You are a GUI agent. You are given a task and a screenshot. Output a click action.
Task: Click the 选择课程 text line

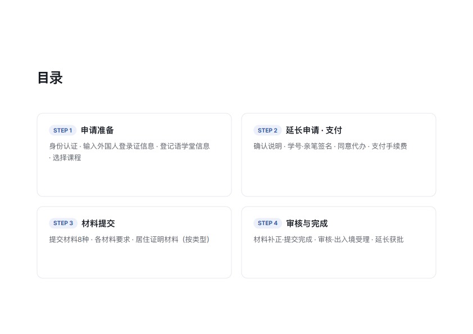click(65, 158)
